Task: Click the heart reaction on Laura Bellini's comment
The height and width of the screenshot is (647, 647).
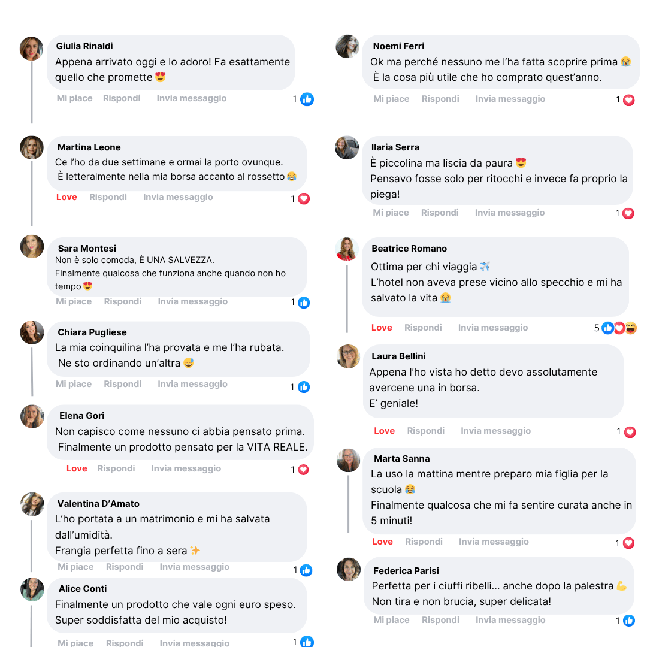Action: click(x=630, y=432)
